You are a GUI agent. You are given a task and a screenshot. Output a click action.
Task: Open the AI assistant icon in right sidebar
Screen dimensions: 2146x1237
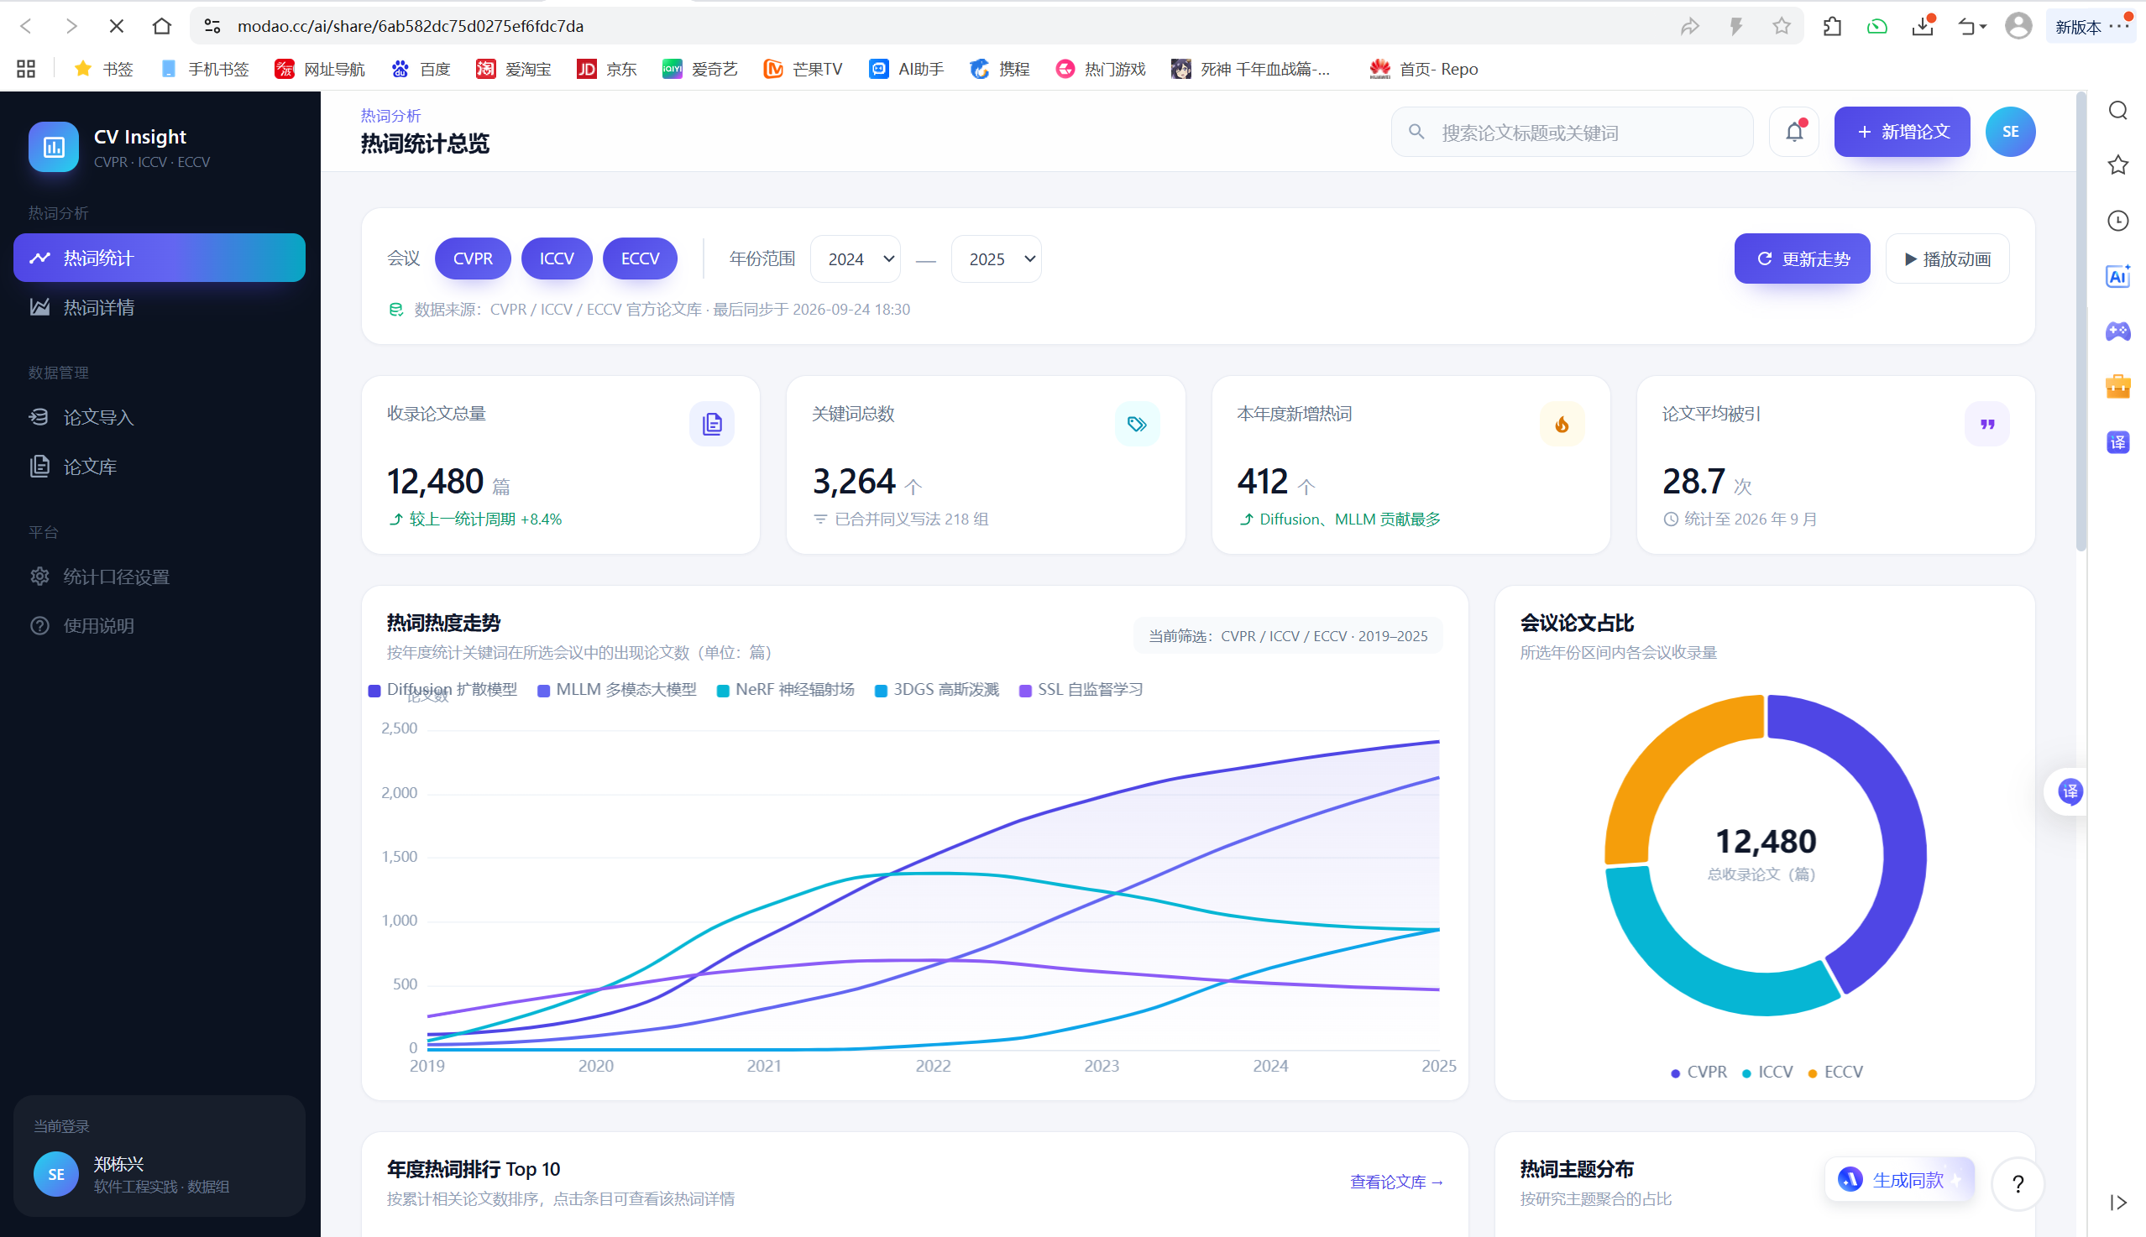click(2118, 276)
